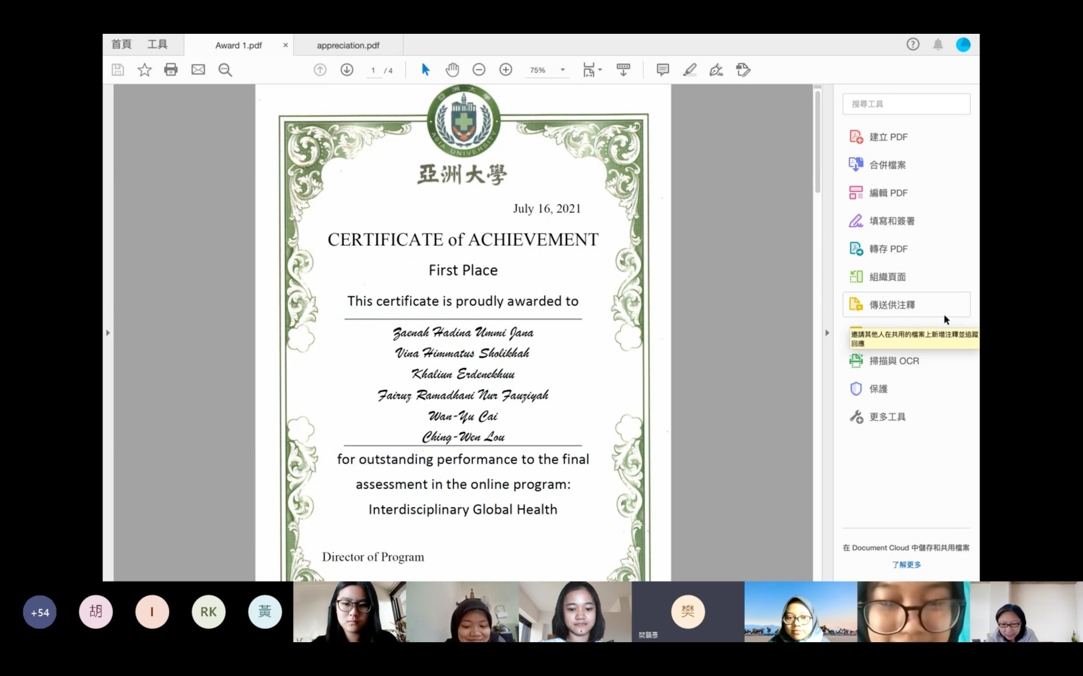The width and height of the screenshot is (1083, 676).
Task: Select the hand pan tool
Action: click(452, 70)
